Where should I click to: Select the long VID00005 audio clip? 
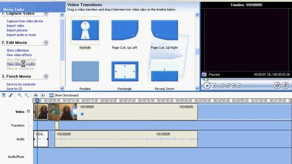tap(126, 139)
